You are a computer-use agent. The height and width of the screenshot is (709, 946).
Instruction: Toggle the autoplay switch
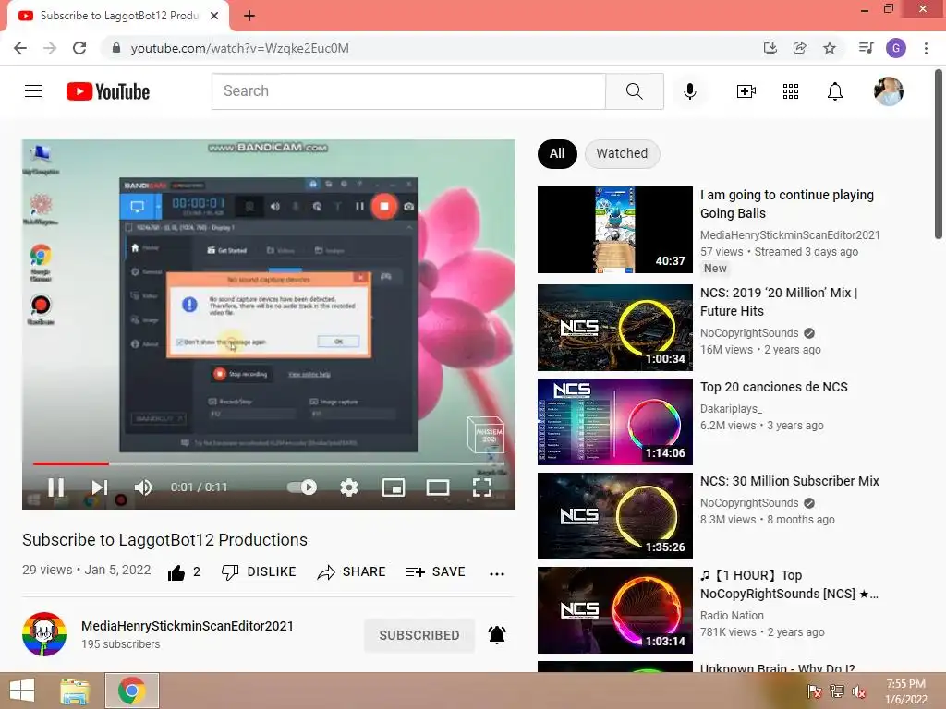click(x=302, y=487)
